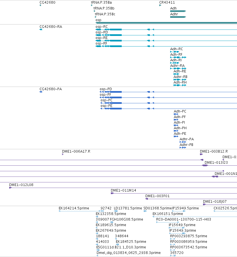Select the DME1-003F01 clone label
The image size is (237, 257).
pyautogui.click(x=157, y=196)
